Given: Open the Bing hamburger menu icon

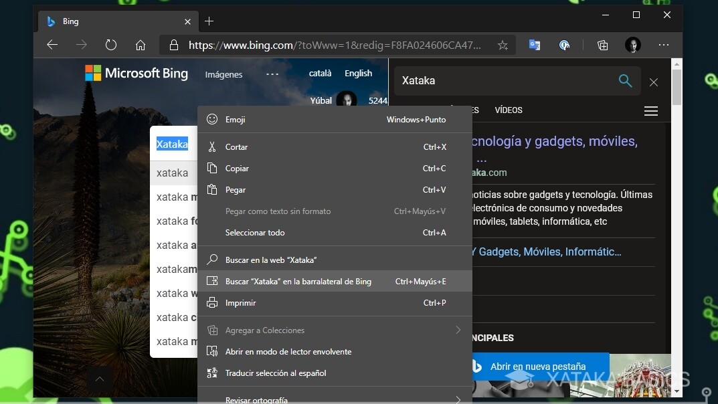Looking at the screenshot, I should click(650, 111).
